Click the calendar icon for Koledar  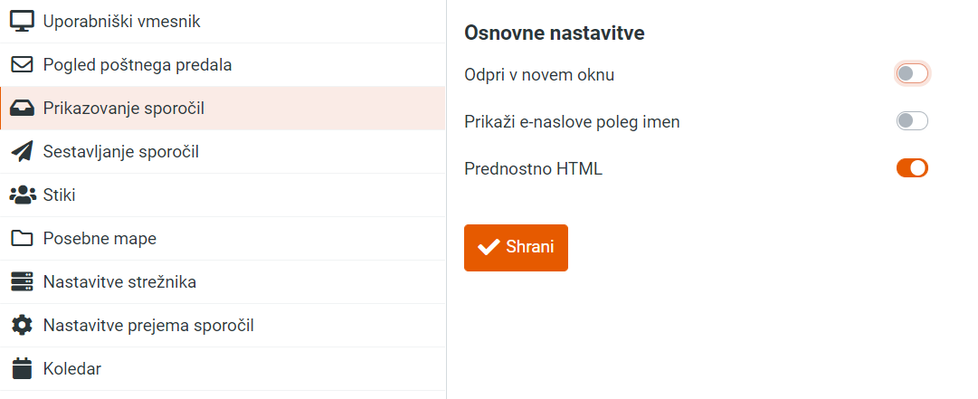pyautogui.click(x=22, y=368)
